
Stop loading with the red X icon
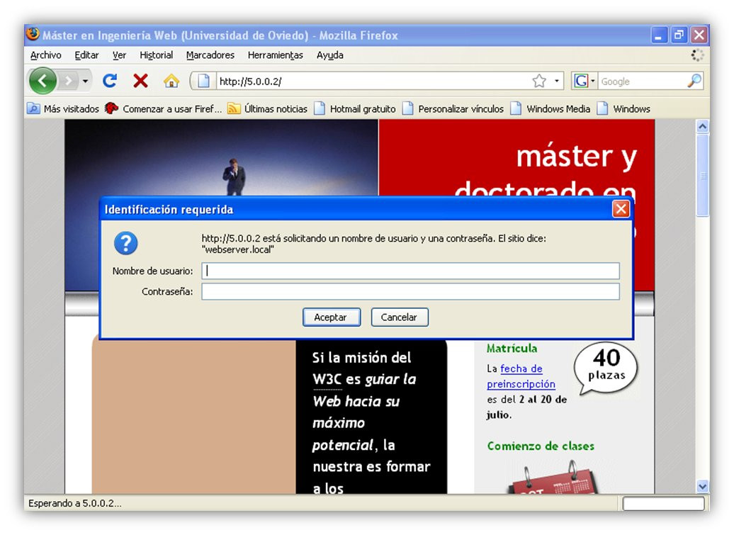point(140,81)
